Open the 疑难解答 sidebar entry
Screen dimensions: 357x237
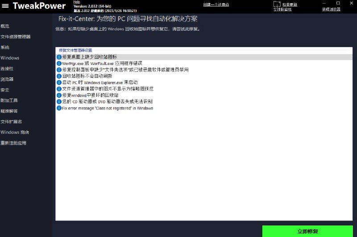[9, 111]
